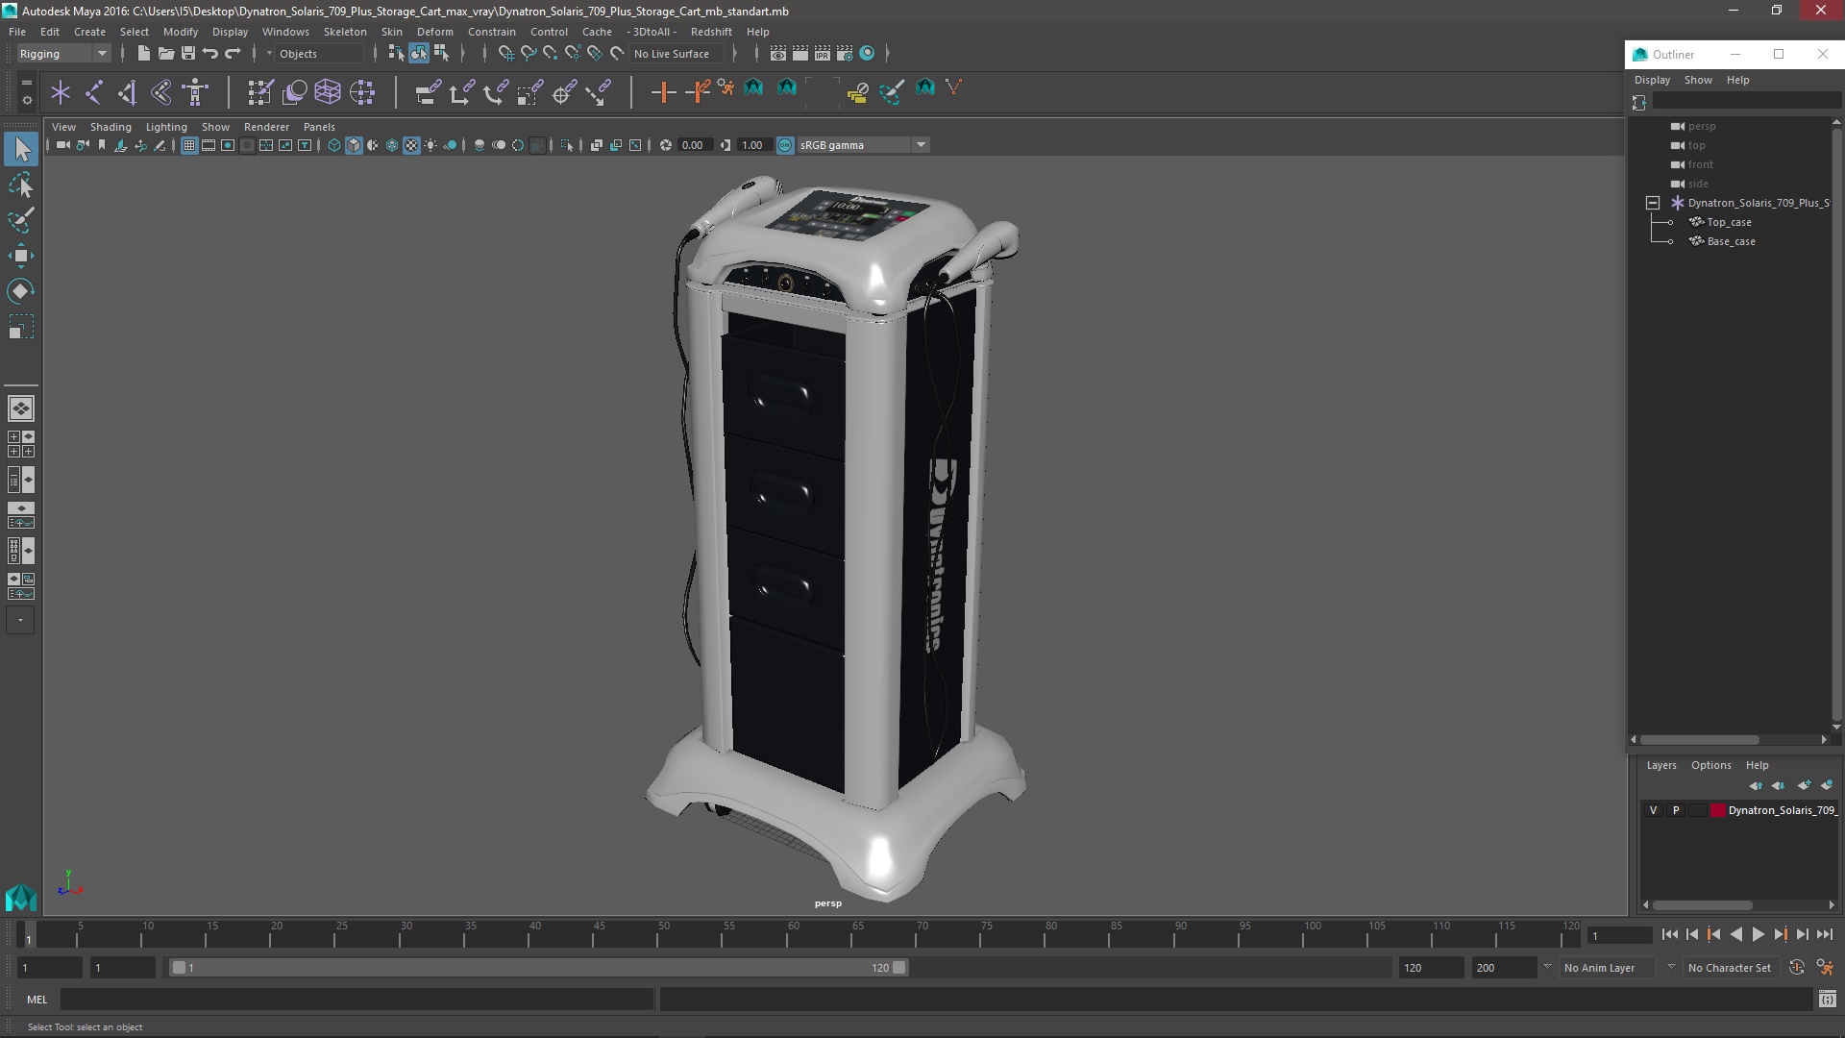Click the Outliner horizontal scrollbar
Viewport: 1845px width, 1038px height.
coord(1699,740)
